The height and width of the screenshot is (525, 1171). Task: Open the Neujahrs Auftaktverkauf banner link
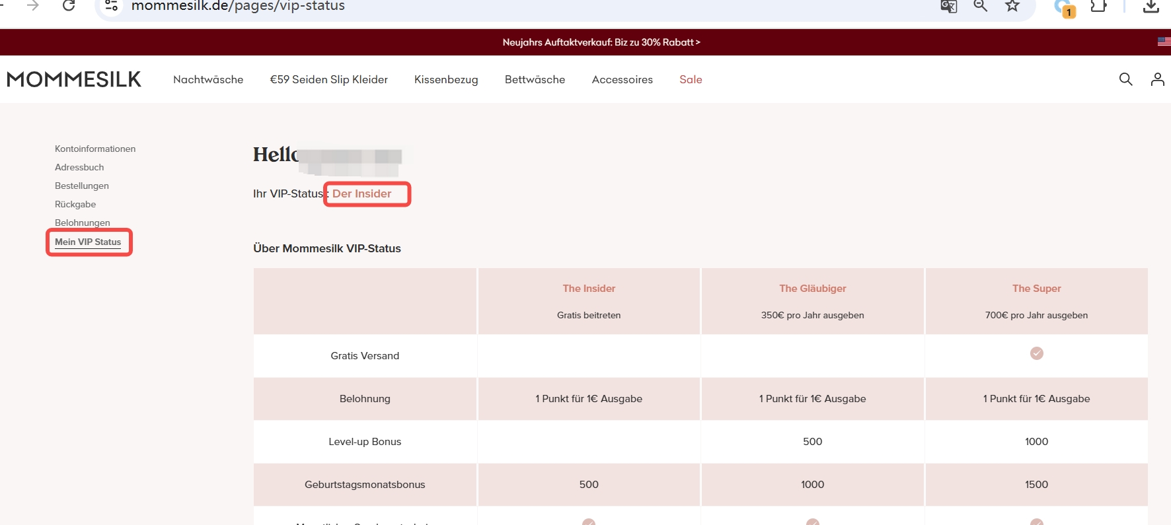pos(601,42)
